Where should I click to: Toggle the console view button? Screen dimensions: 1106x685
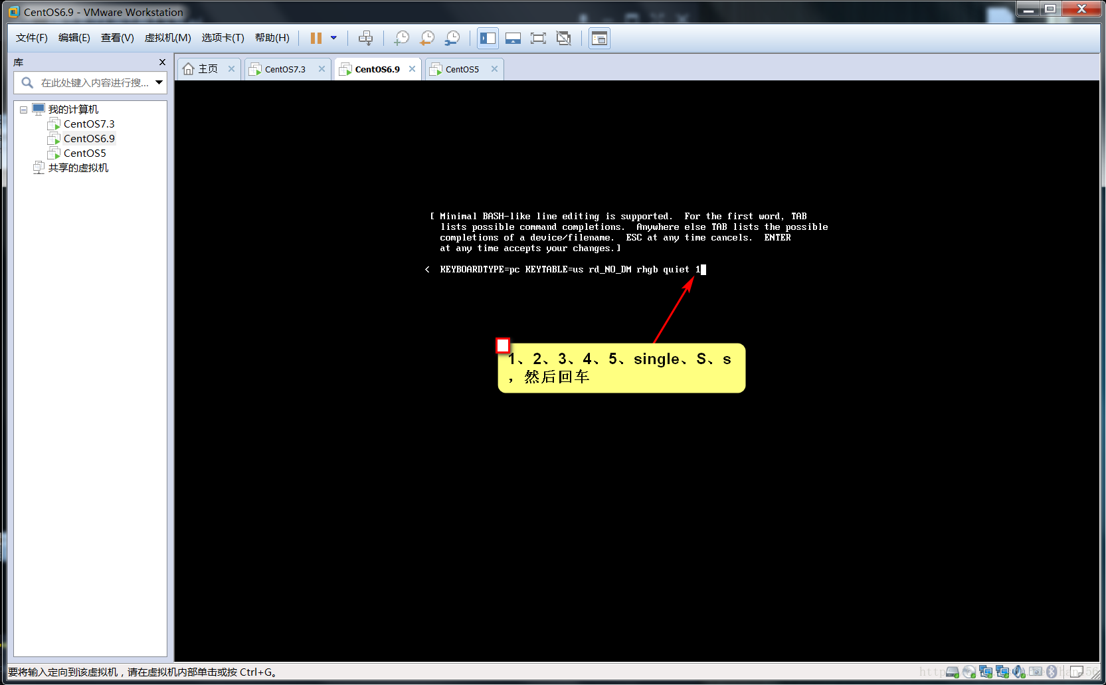599,39
